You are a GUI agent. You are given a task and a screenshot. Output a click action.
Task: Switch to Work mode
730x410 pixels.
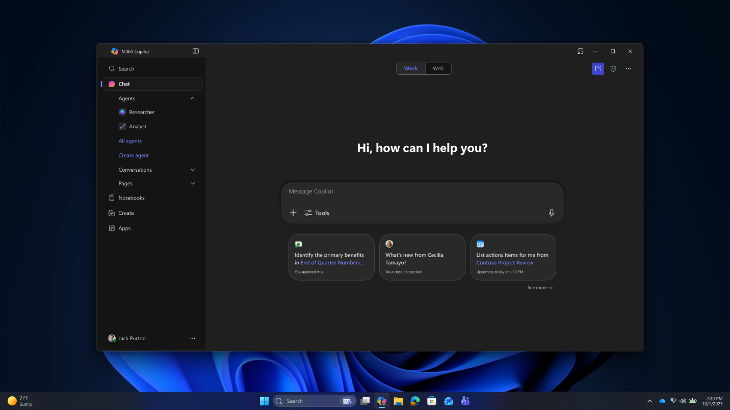pos(411,69)
